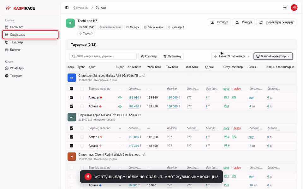Open Биллинг in sidebar
Viewport: 303px width, 189px height.
30,50
